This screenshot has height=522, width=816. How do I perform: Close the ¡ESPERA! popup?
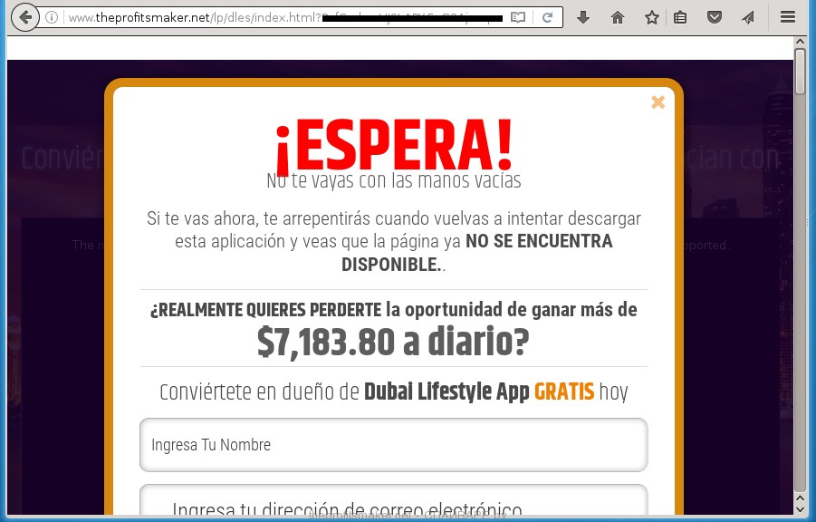click(658, 102)
